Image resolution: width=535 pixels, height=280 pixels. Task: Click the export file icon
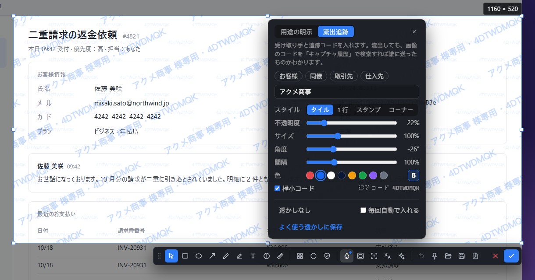[x=475, y=256]
